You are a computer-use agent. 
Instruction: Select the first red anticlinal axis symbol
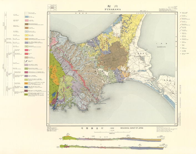pyautogui.click(x=180, y=16)
